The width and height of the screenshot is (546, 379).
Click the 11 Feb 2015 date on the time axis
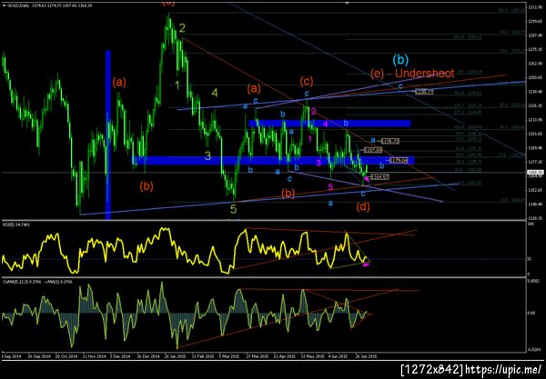pyautogui.click(x=203, y=356)
